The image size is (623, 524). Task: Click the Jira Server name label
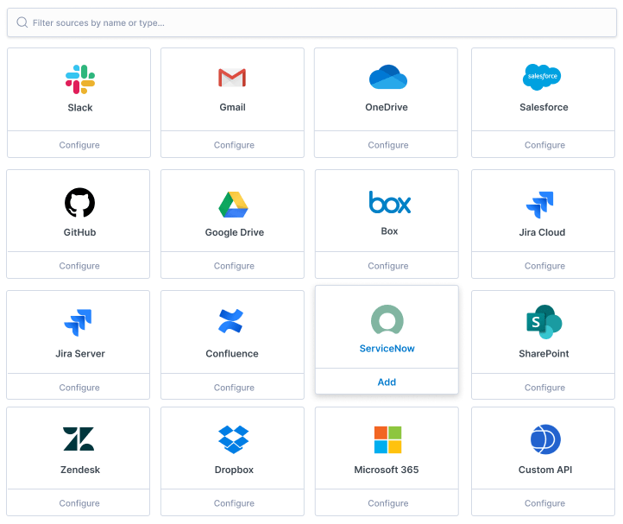(80, 353)
